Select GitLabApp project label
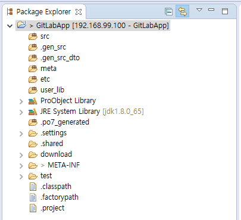The height and width of the screenshot is (220, 241). coord(102,26)
